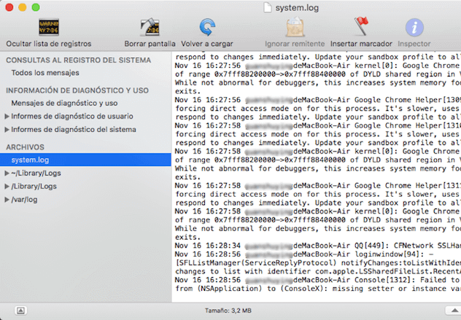Open the Inspector info icon

(x=414, y=27)
